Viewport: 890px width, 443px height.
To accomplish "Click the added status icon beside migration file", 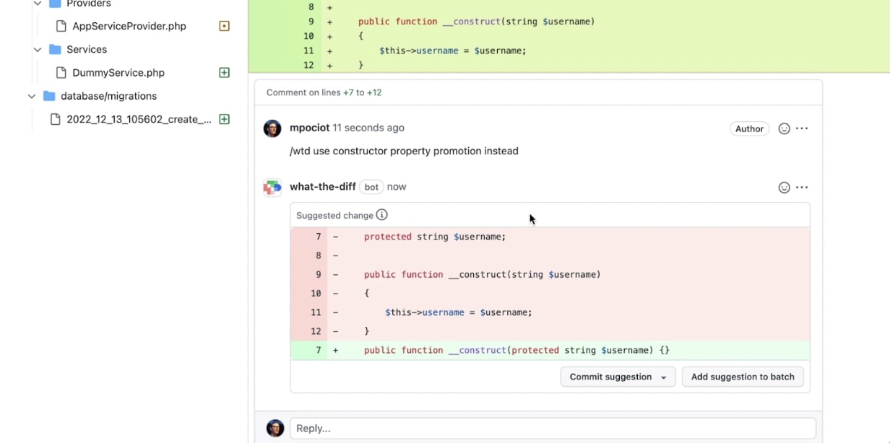I will tap(224, 120).
